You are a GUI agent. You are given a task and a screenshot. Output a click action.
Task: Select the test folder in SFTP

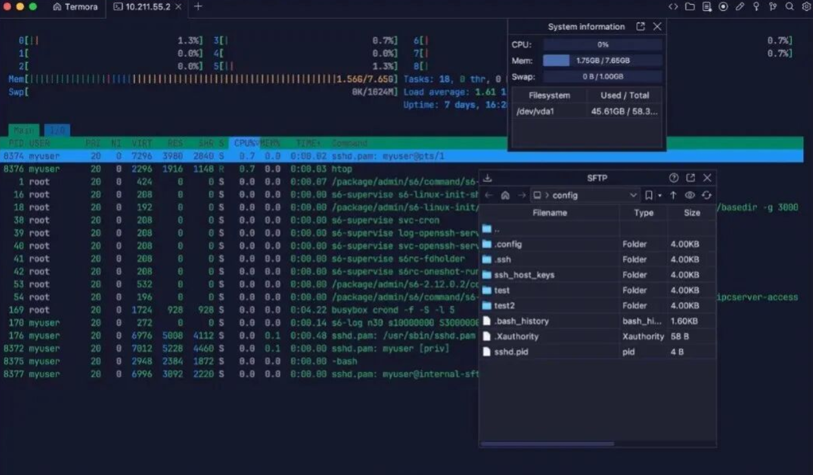[598, 291]
